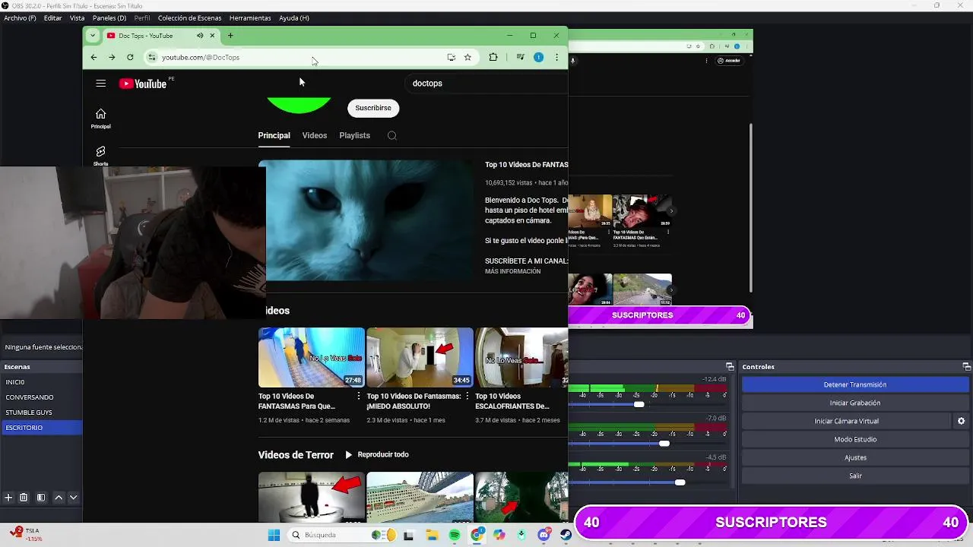Open a new Chrome tab

(x=230, y=36)
